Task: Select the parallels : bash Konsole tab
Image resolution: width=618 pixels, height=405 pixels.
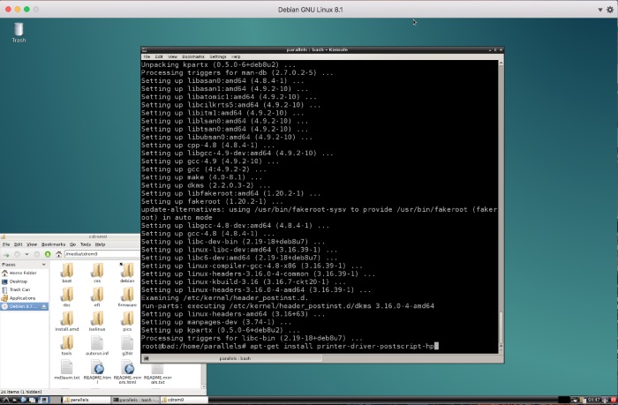Action: tap(236, 358)
